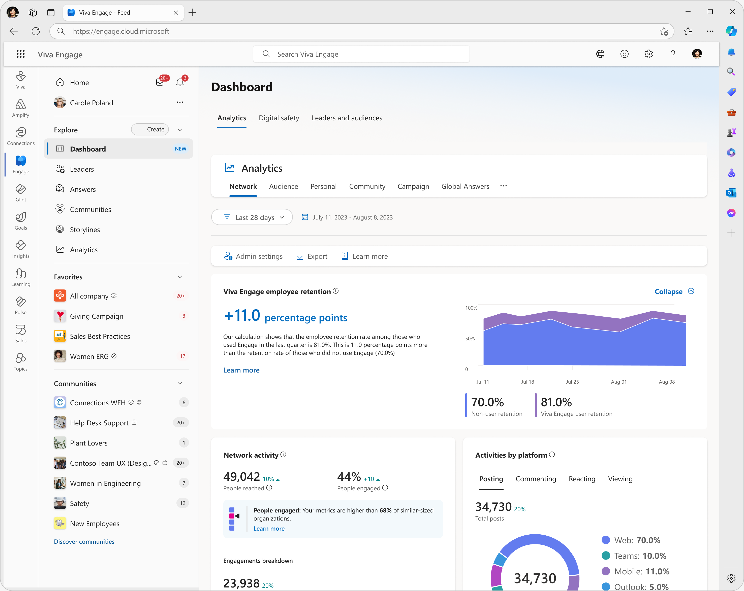Viewport: 744px width, 591px height.
Task: Open the notifications bell icon
Action: point(180,82)
